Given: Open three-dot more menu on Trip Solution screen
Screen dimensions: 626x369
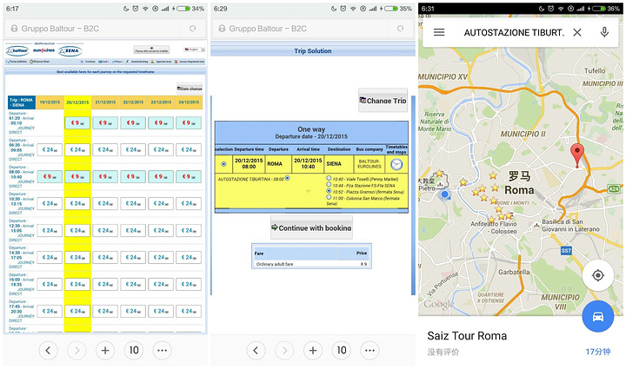Looking at the screenshot, I should (x=370, y=350).
